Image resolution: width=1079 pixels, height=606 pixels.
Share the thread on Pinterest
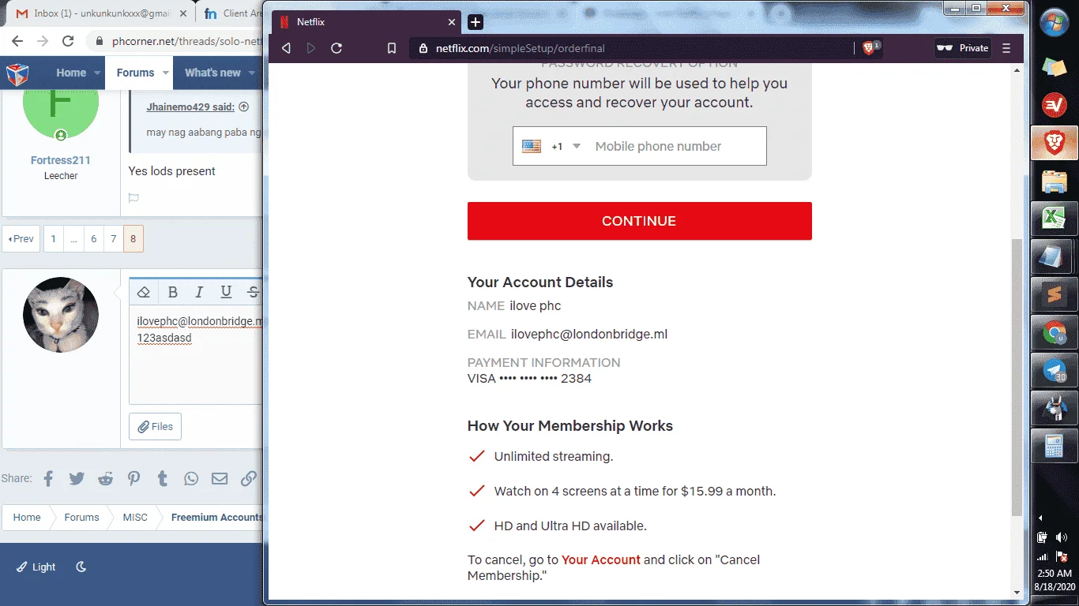(134, 478)
